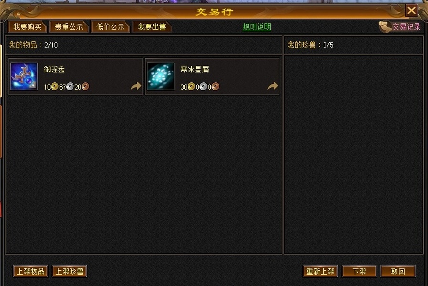Click the 取回 button
The height and width of the screenshot is (286, 428).
398,271
